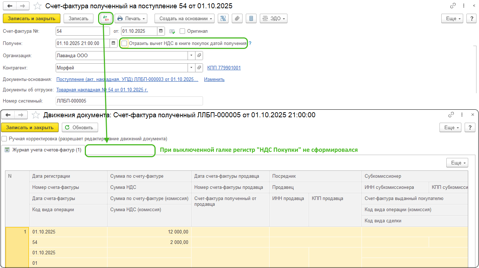The image size is (479, 268).
Task: Open the calendar picker for invoice date
Action: tap(161, 31)
